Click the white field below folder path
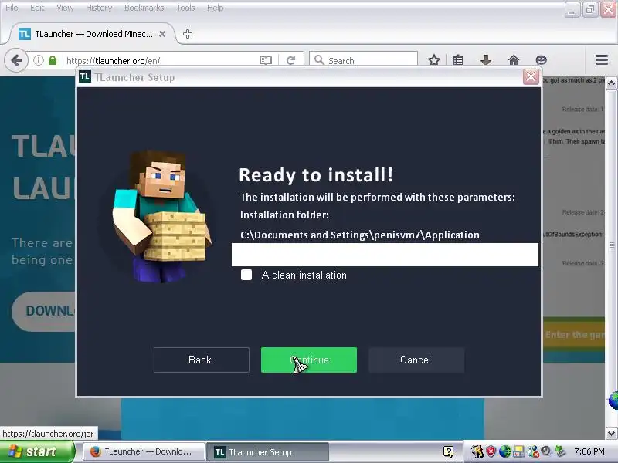This screenshot has width=618, height=463. pos(385,255)
